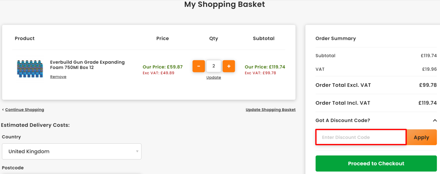This screenshot has width=440, height=174.
Task: Remove the Everbuild Expanding Foam item
Action: (x=58, y=77)
